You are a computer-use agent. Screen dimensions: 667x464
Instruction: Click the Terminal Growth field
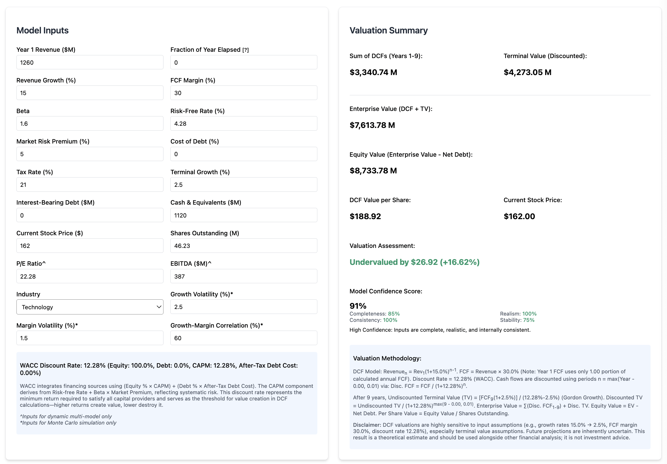(243, 184)
